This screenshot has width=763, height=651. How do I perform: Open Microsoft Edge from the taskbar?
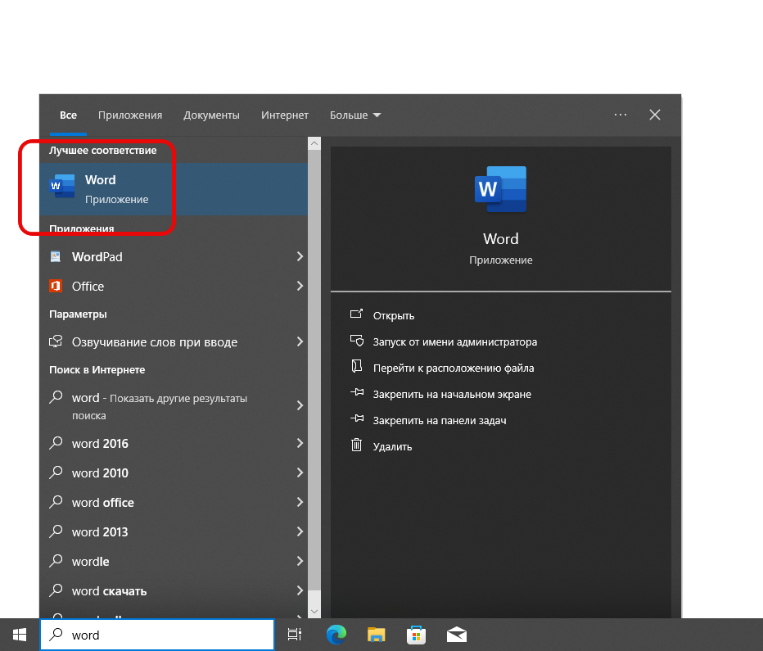coord(336,635)
